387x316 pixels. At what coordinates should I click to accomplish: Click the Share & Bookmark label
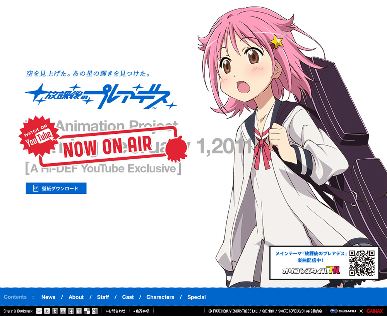pyautogui.click(x=18, y=311)
